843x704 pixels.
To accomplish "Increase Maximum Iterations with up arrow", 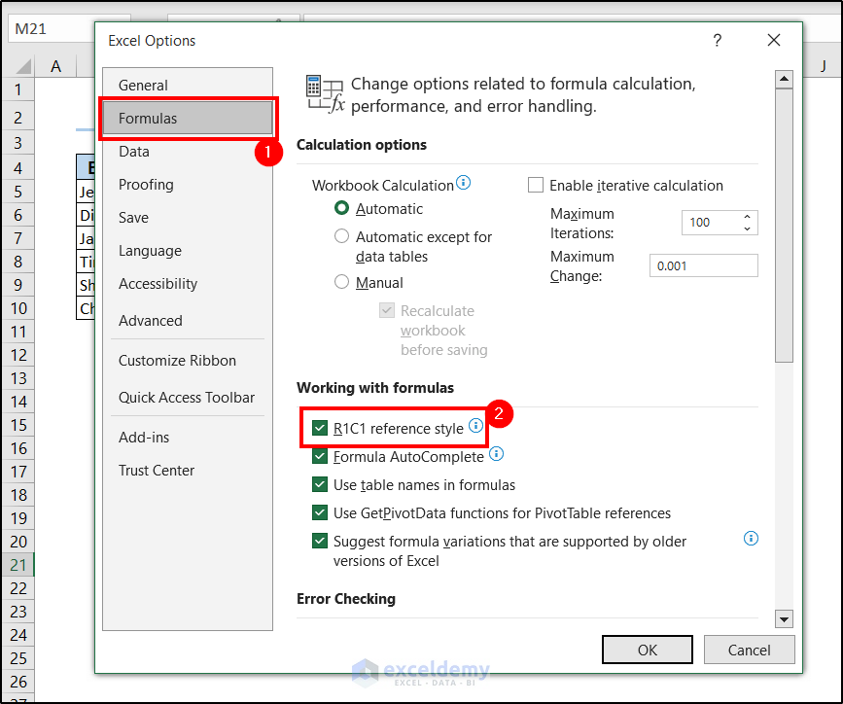I will pos(747,217).
